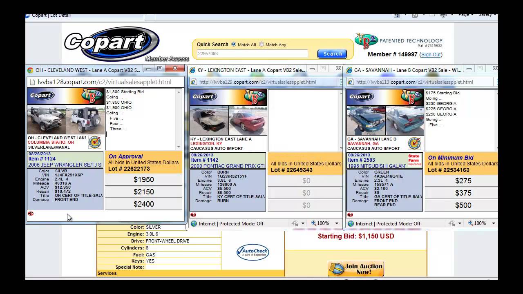
Task: Open Jeep front view photo
Action: pyautogui.click(x=46, y=120)
